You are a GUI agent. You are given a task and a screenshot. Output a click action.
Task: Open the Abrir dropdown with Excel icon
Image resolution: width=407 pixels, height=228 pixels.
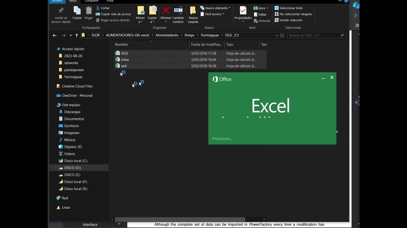261,8
